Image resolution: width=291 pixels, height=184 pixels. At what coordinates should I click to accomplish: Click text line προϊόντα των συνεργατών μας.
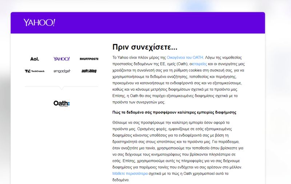(139, 102)
